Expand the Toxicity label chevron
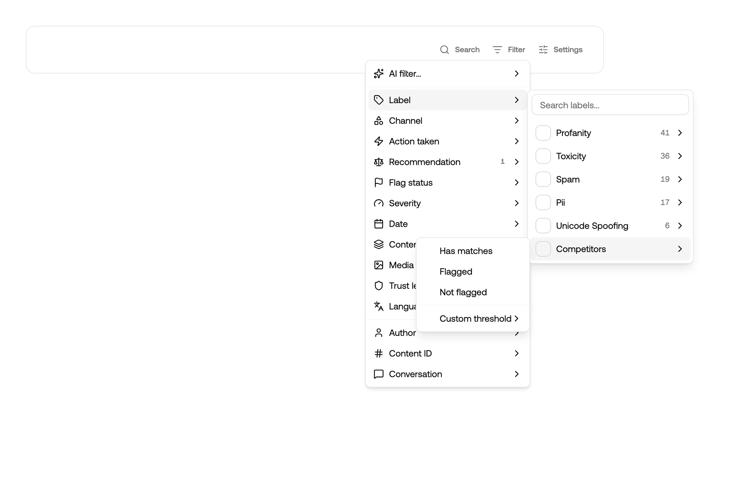742x490 pixels. click(x=680, y=156)
